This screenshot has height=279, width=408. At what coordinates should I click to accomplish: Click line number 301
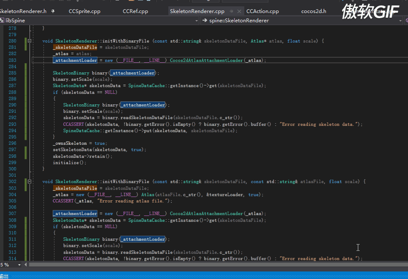(x=12, y=175)
